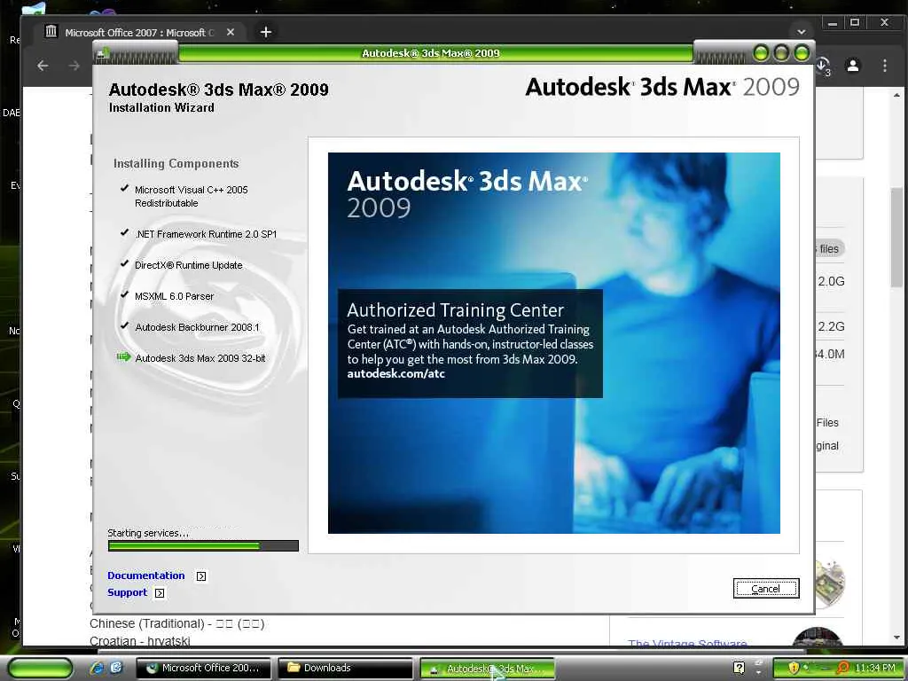This screenshot has width=908, height=681.
Task: Click the archive site favicon on the tab
Action: (51, 31)
